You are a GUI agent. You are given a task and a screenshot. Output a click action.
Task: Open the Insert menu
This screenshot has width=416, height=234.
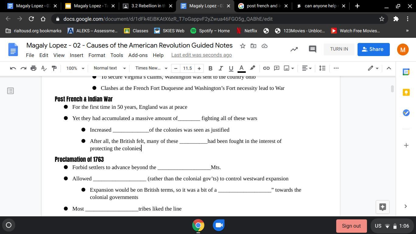76,55
